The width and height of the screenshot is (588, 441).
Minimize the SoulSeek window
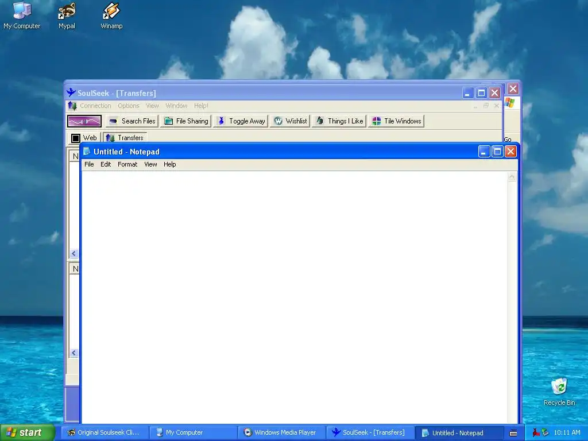[467, 92]
